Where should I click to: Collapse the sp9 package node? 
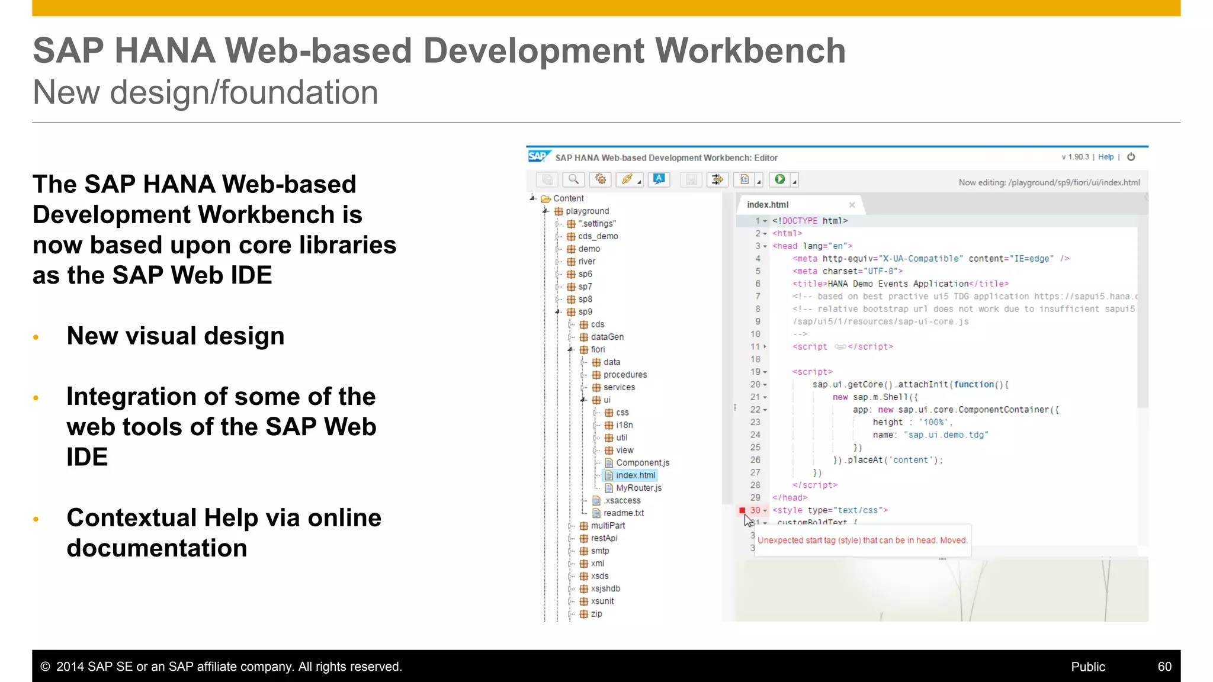[x=557, y=311]
